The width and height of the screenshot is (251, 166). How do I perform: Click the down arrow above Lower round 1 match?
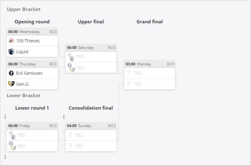[5, 117]
